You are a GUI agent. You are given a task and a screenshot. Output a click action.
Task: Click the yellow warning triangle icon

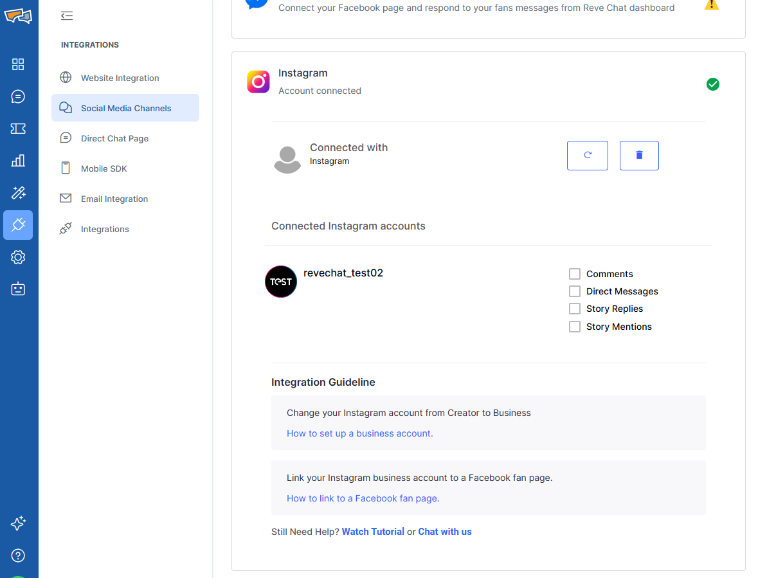(x=711, y=5)
